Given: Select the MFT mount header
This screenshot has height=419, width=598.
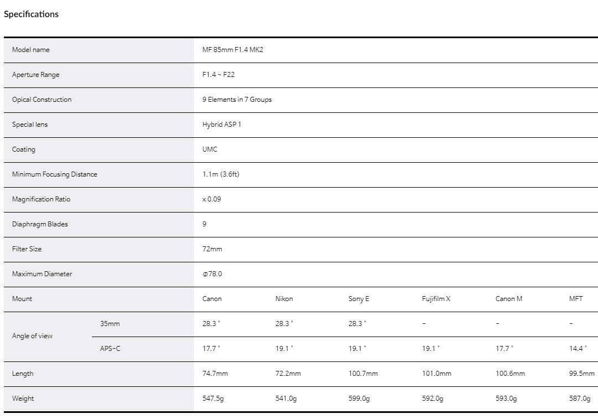Looking at the screenshot, I should tap(576, 299).
